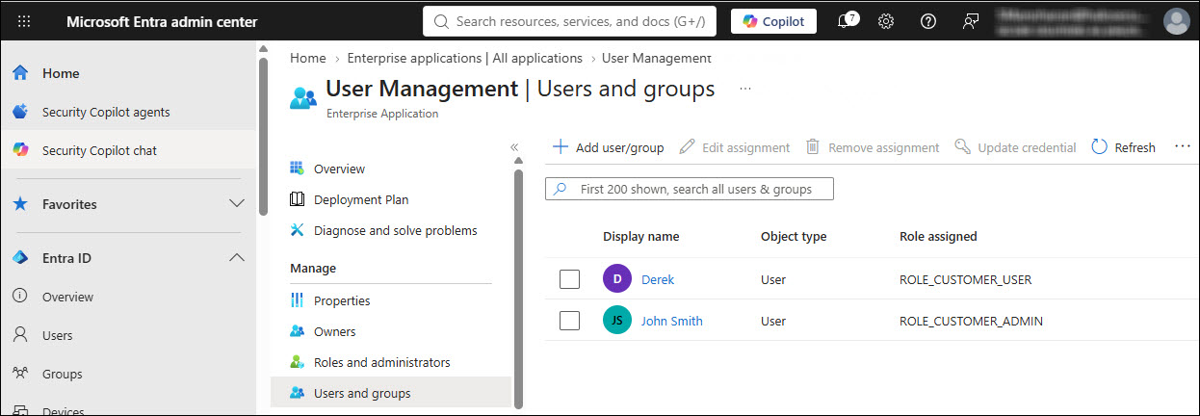Open the settings gear in header
Viewport: 1200px width, 416px height.
886,21
